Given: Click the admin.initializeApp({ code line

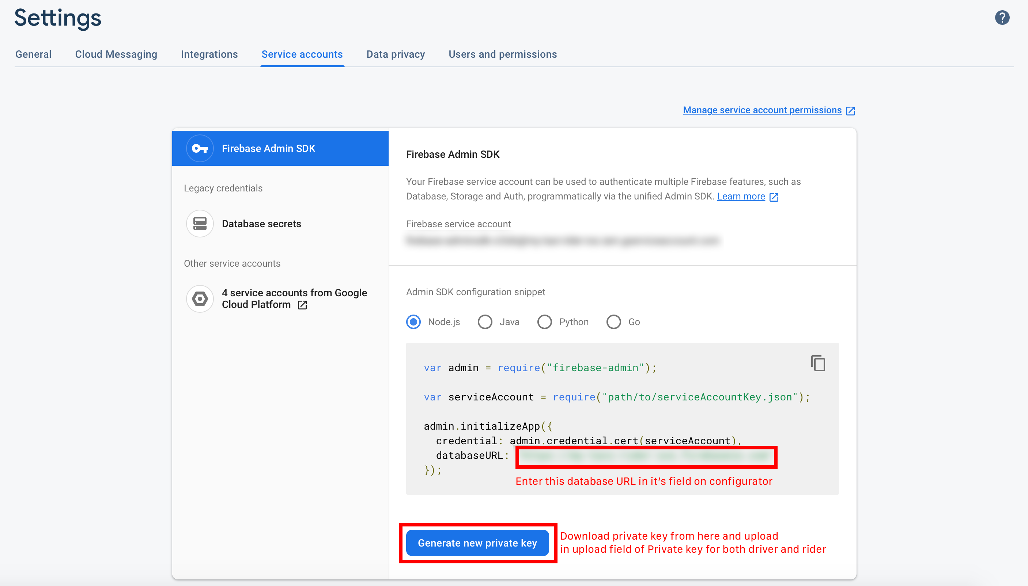Looking at the screenshot, I should pyautogui.click(x=488, y=426).
